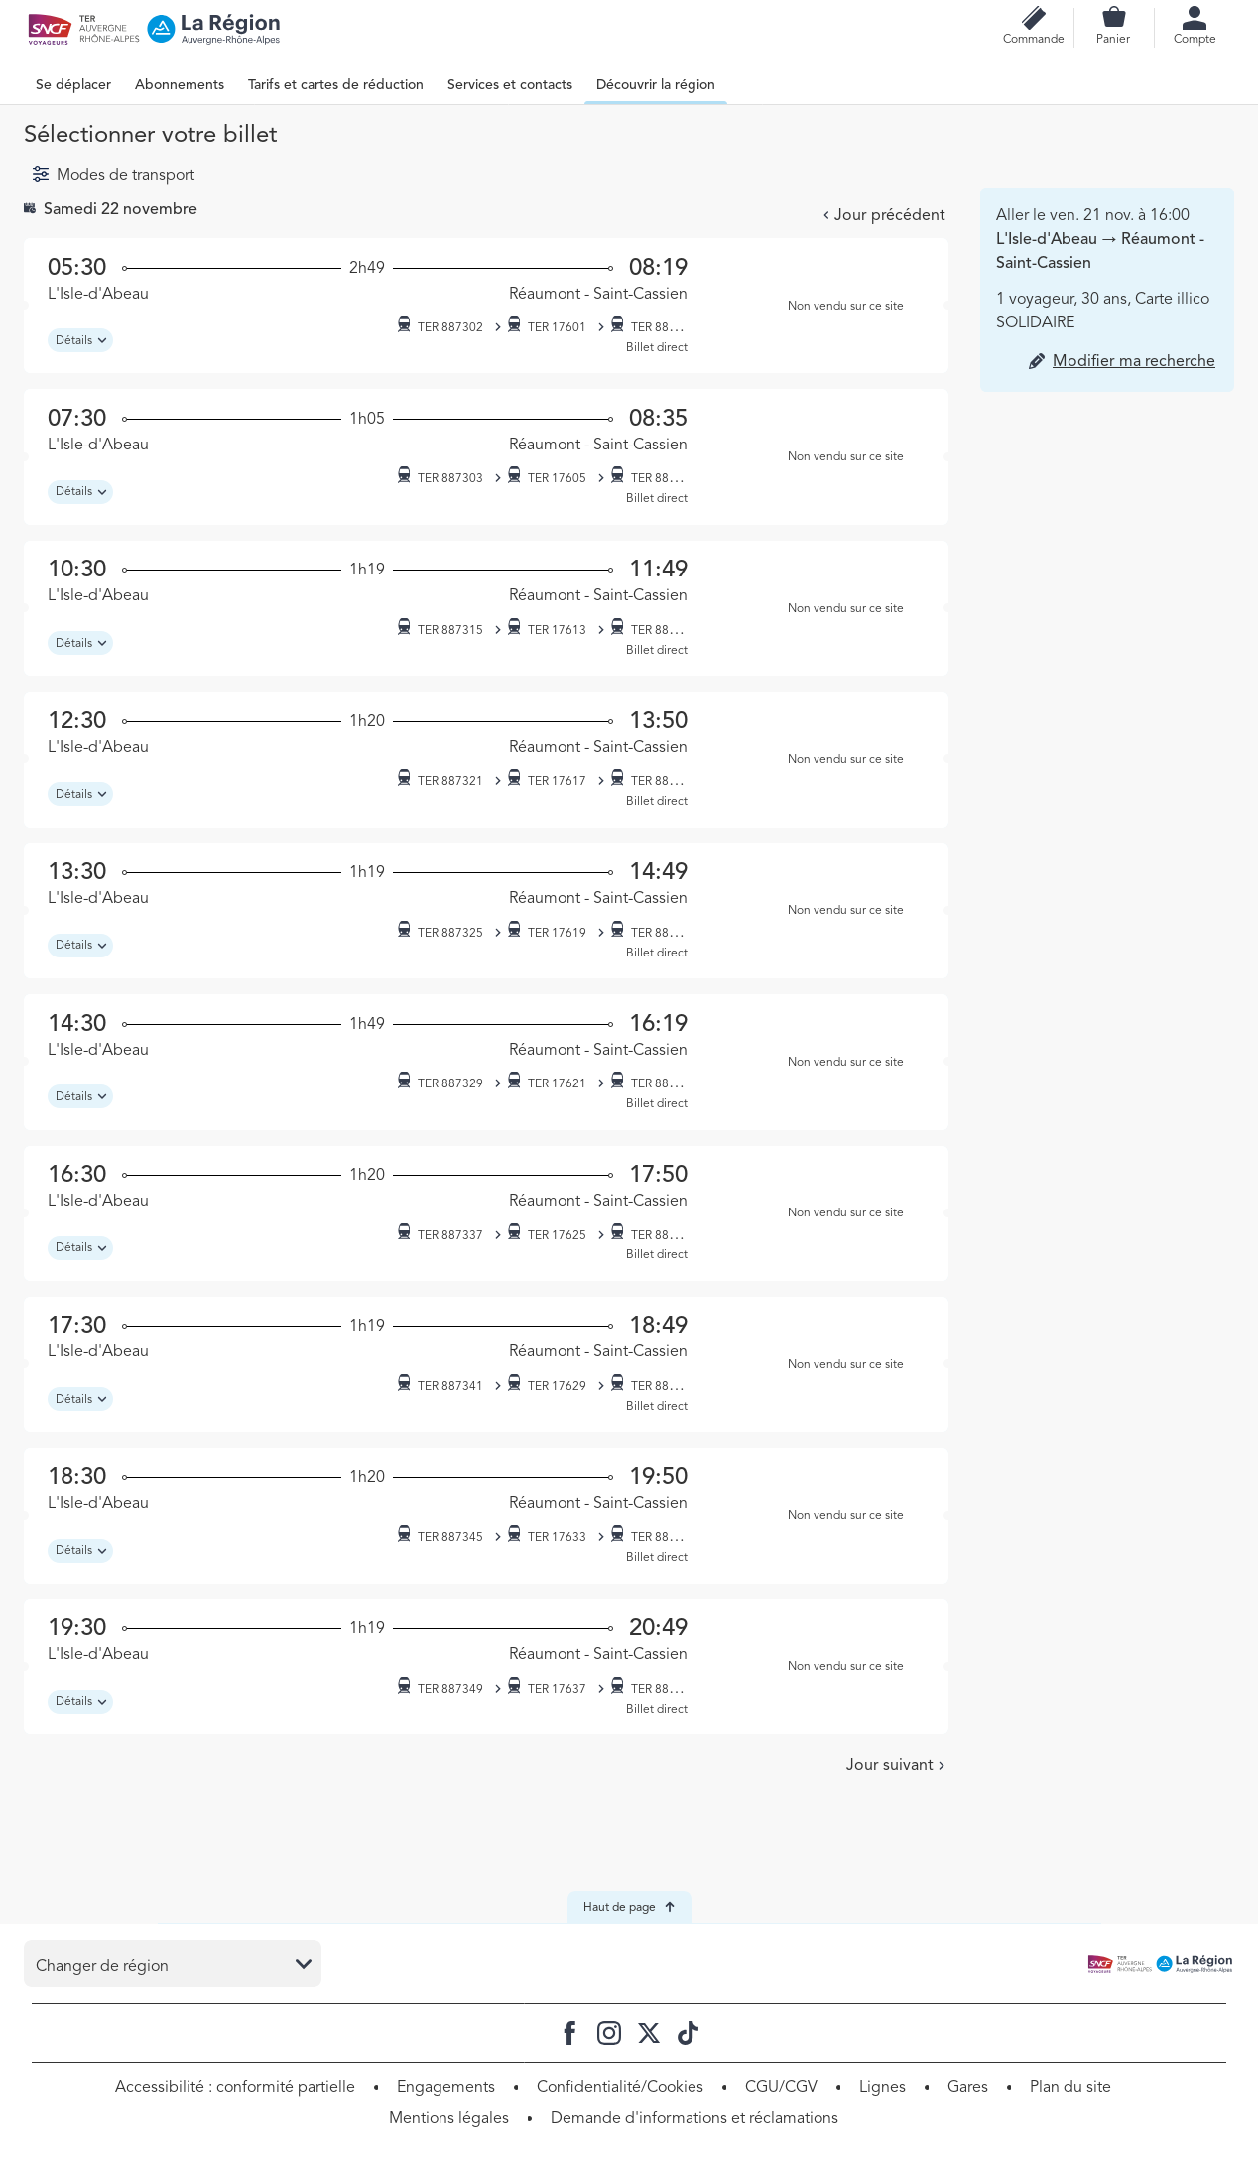Open Modes de transport filter
The width and height of the screenshot is (1258, 2166).
(x=113, y=175)
